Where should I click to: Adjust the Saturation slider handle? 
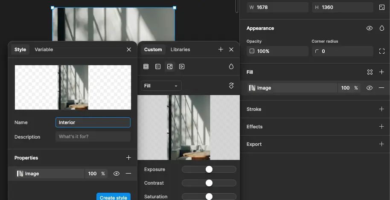(209, 197)
